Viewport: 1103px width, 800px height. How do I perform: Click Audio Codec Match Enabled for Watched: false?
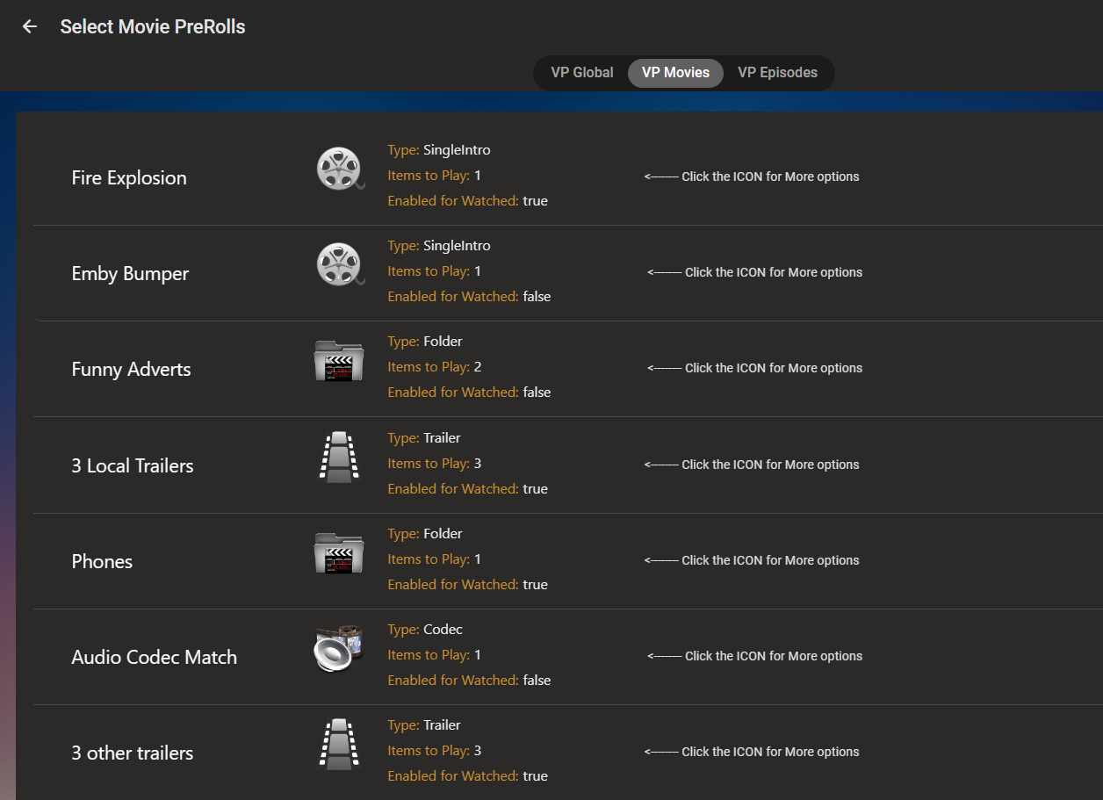(469, 681)
